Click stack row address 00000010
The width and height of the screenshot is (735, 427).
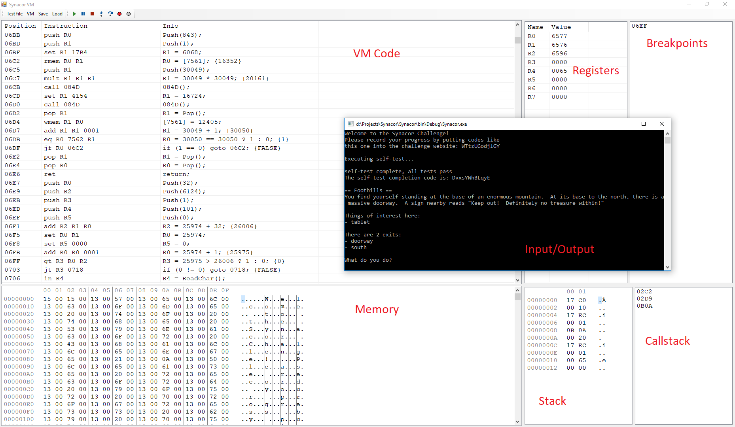[x=542, y=360]
